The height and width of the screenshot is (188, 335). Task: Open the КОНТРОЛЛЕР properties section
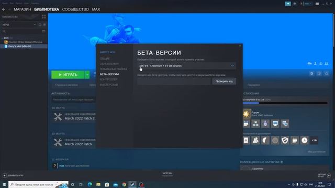tap(108, 79)
